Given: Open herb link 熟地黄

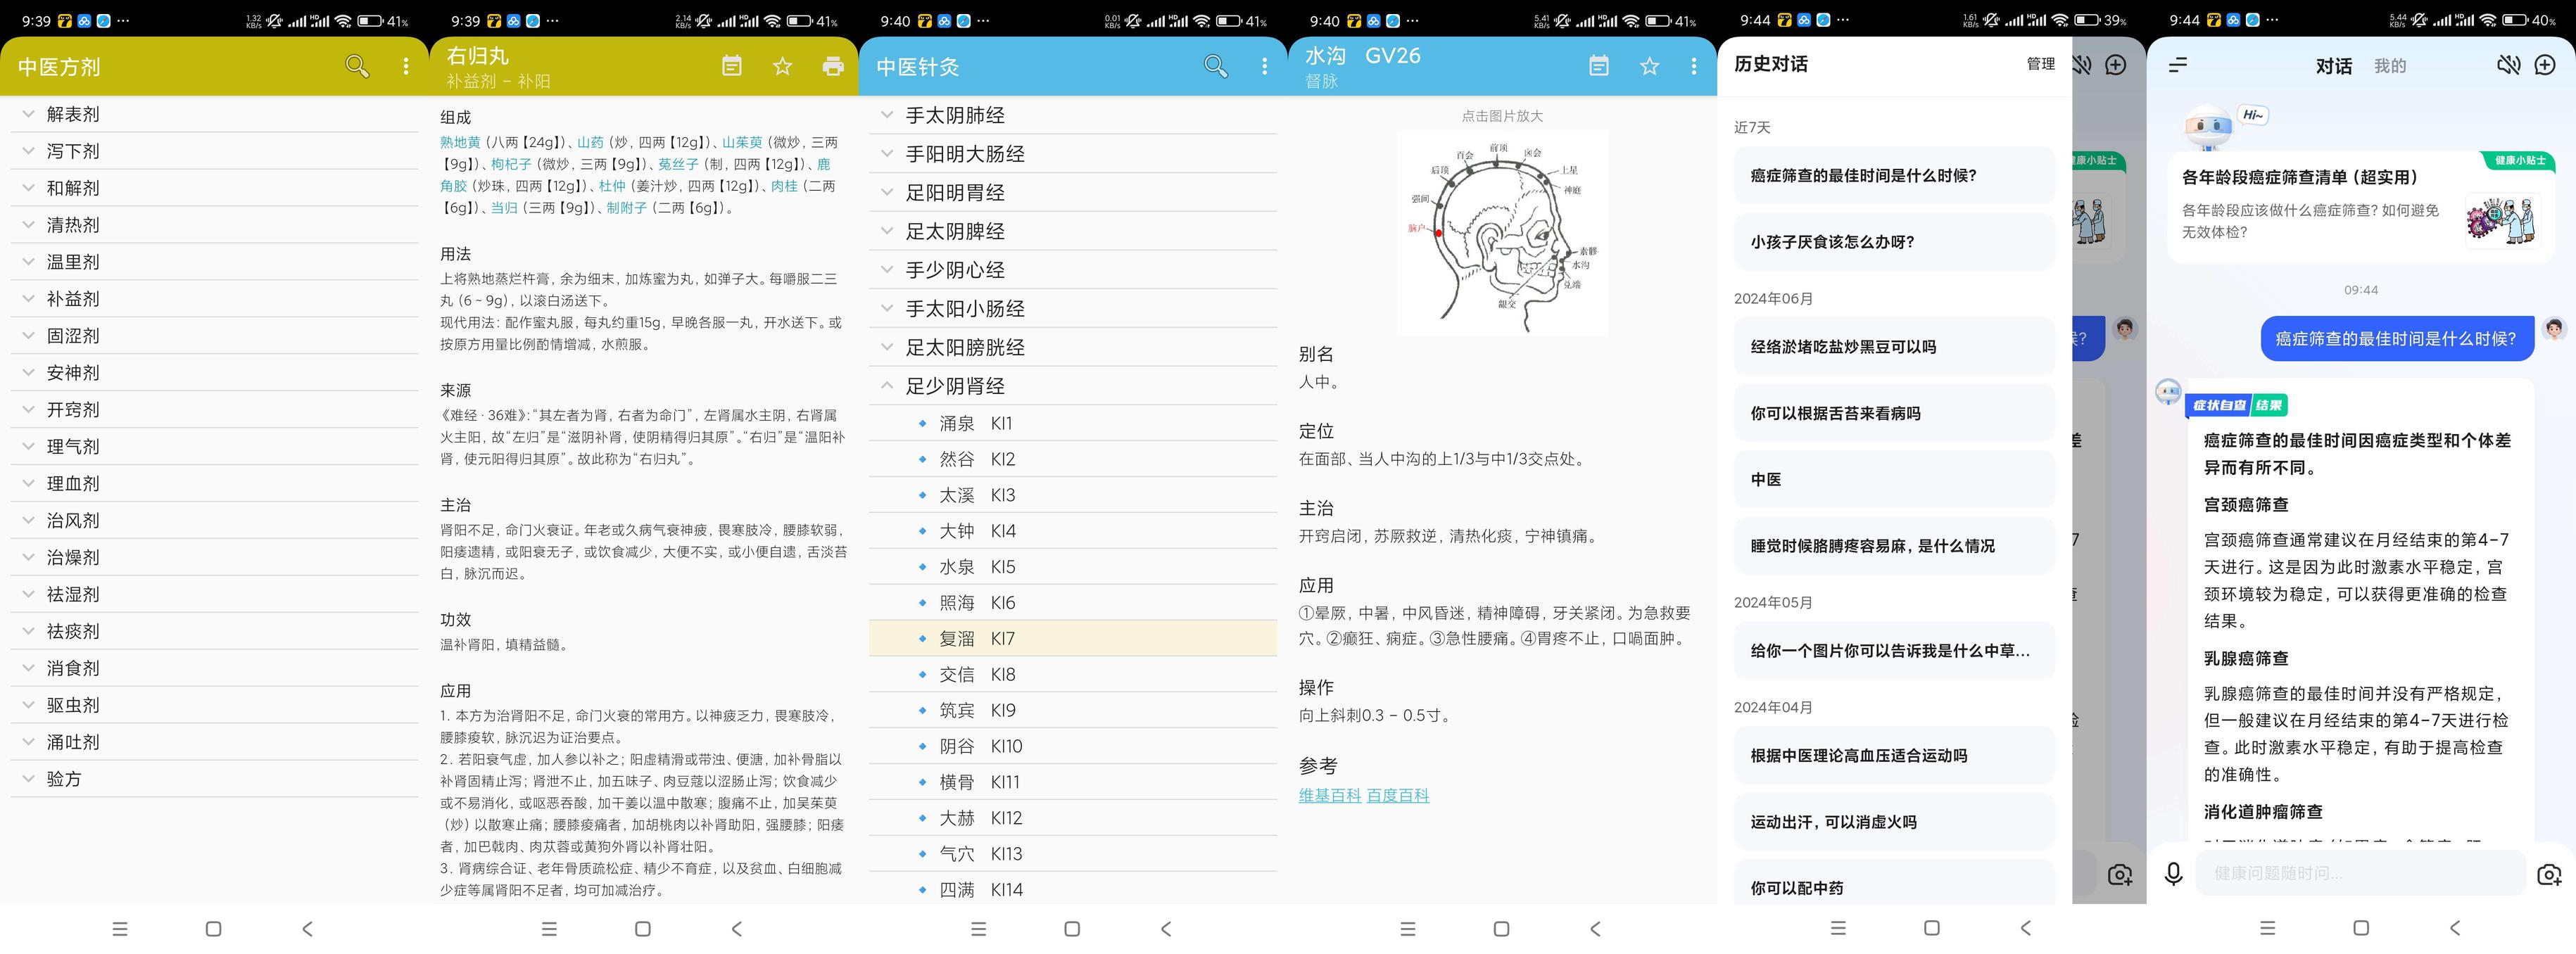Looking at the screenshot, I should (460, 143).
